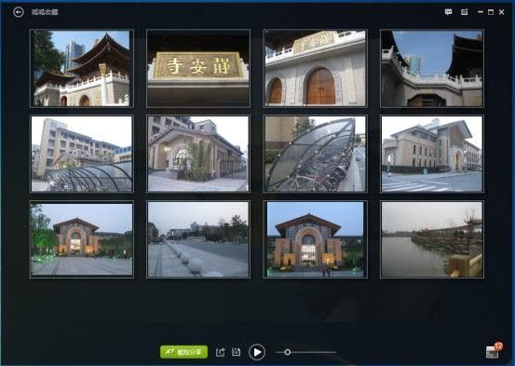Viewport: 515px width, 366px height.
Task: Close the photo viewer window
Action: [x=502, y=12]
